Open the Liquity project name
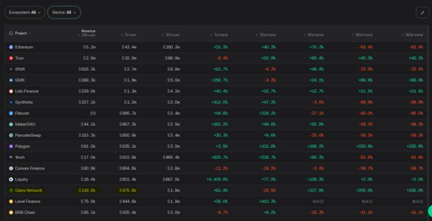This screenshot has width=432, height=221. [21, 179]
